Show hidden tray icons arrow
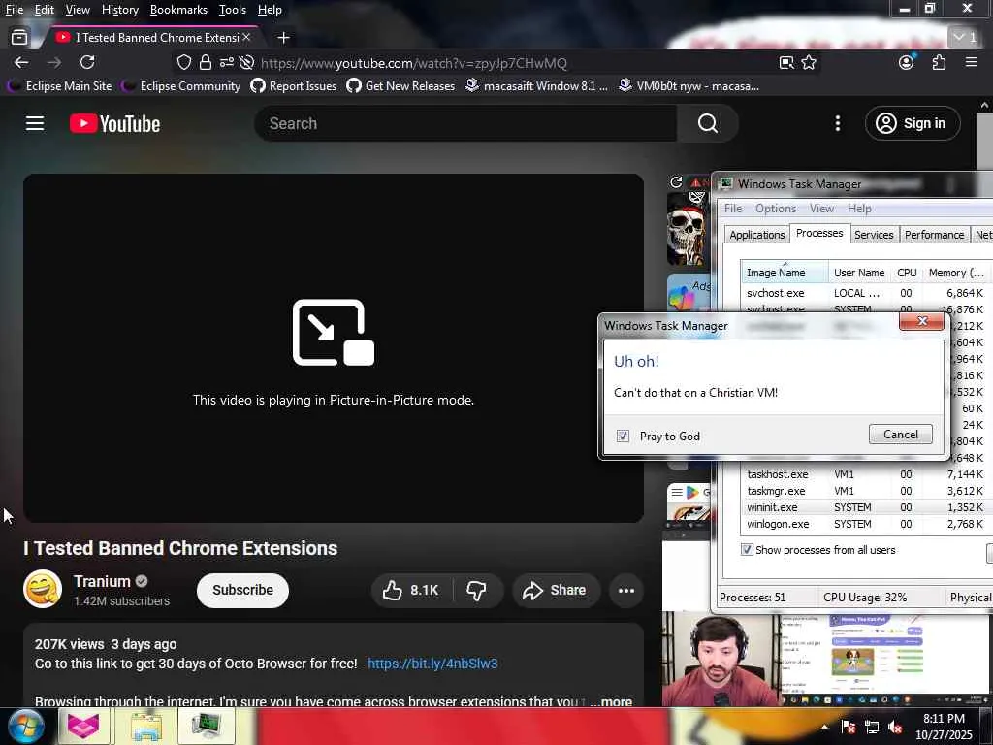The width and height of the screenshot is (993, 745). (824, 728)
